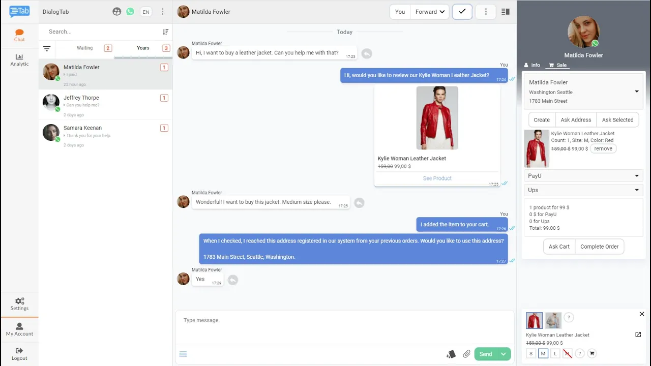Click the cart item jacket thumbnail

point(537,148)
